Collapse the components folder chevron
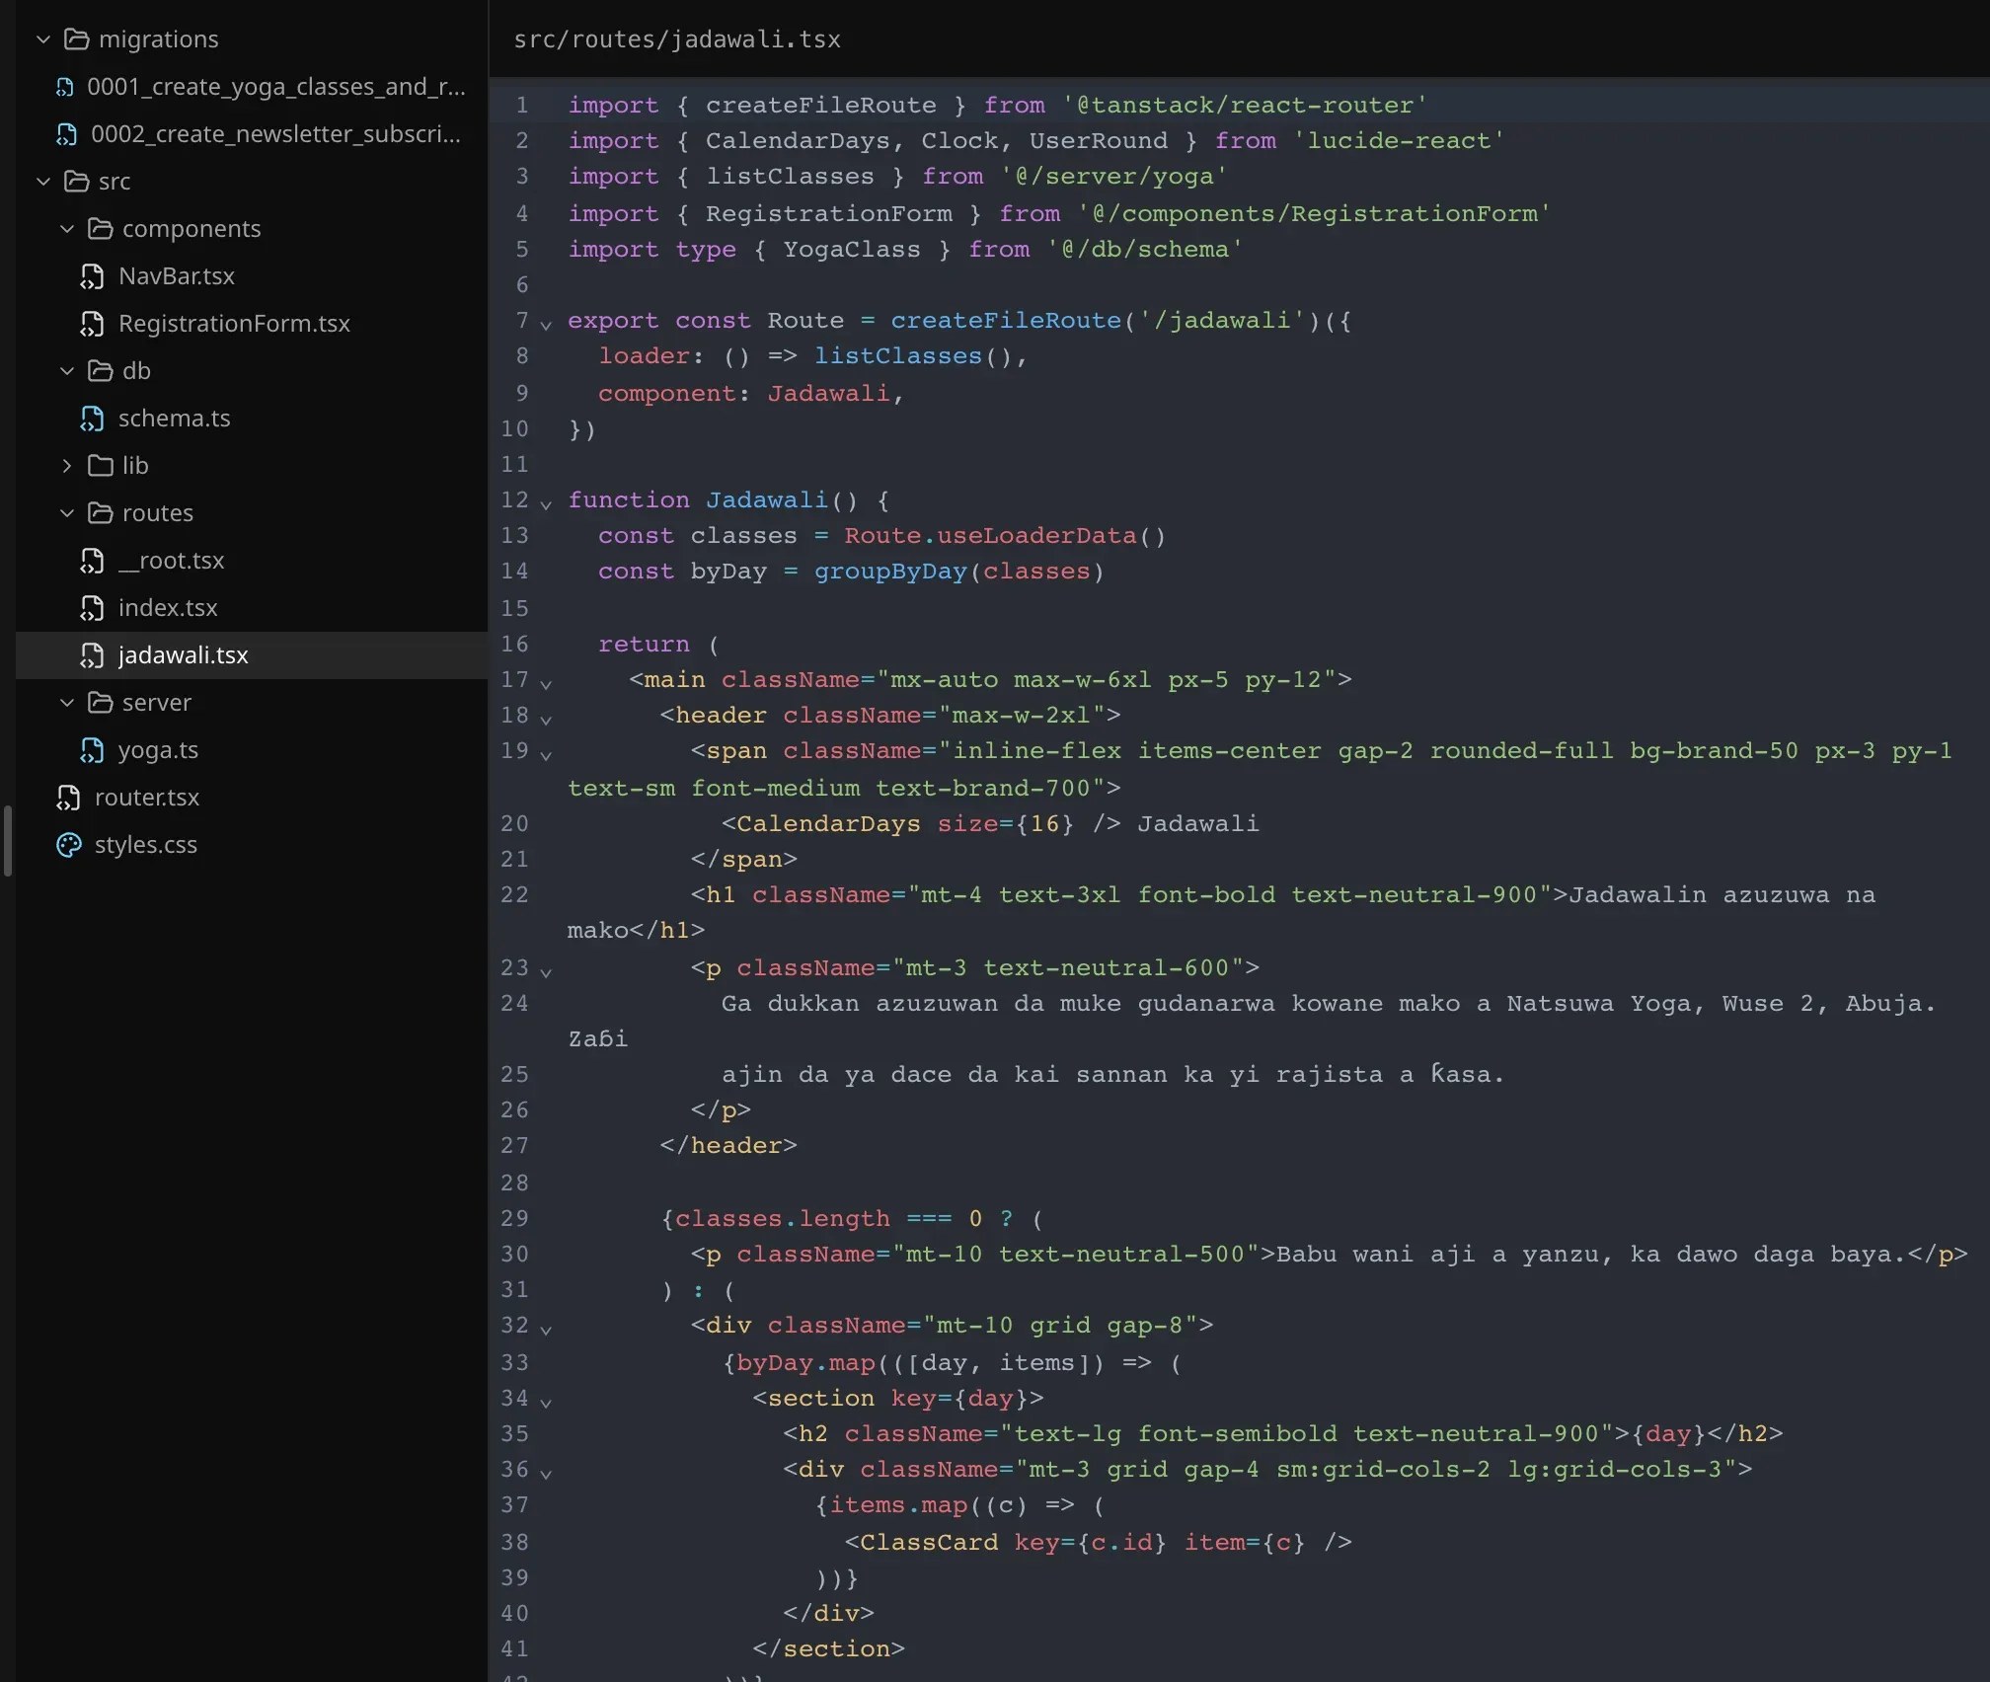This screenshot has width=1990, height=1682. [67, 229]
